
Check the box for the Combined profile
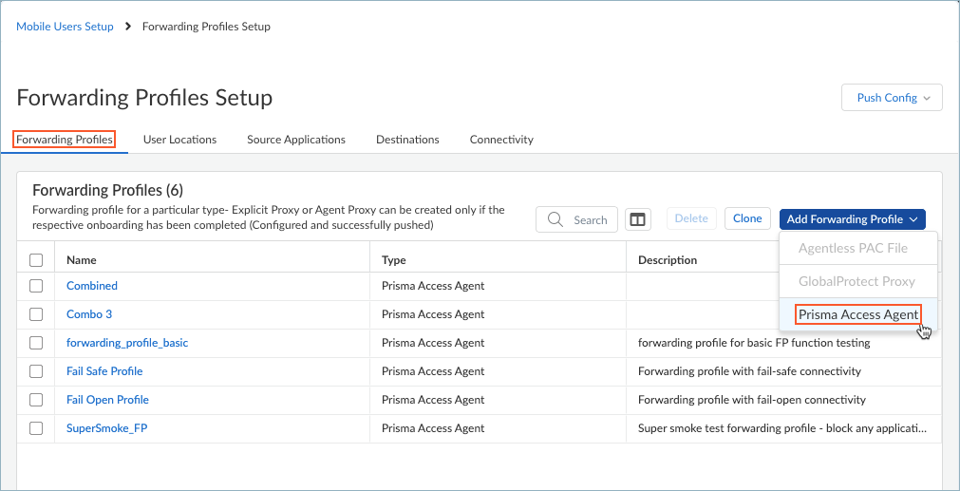coord(36,286)
